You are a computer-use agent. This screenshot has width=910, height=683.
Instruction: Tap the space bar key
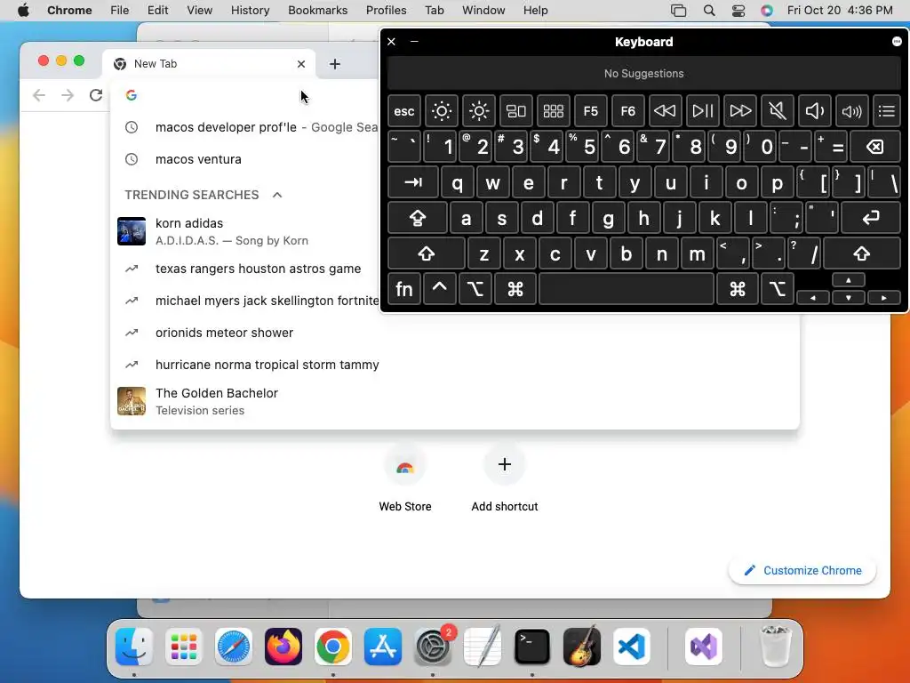tap(627, 289)
